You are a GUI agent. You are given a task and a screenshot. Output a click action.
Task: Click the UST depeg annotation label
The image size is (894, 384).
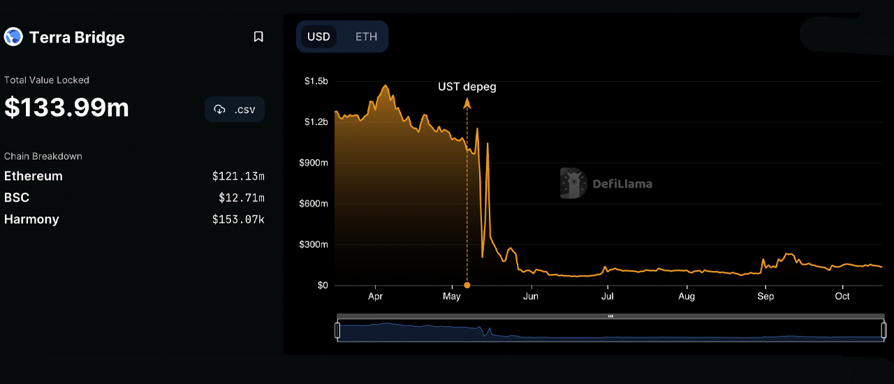[x=467, y=87]
